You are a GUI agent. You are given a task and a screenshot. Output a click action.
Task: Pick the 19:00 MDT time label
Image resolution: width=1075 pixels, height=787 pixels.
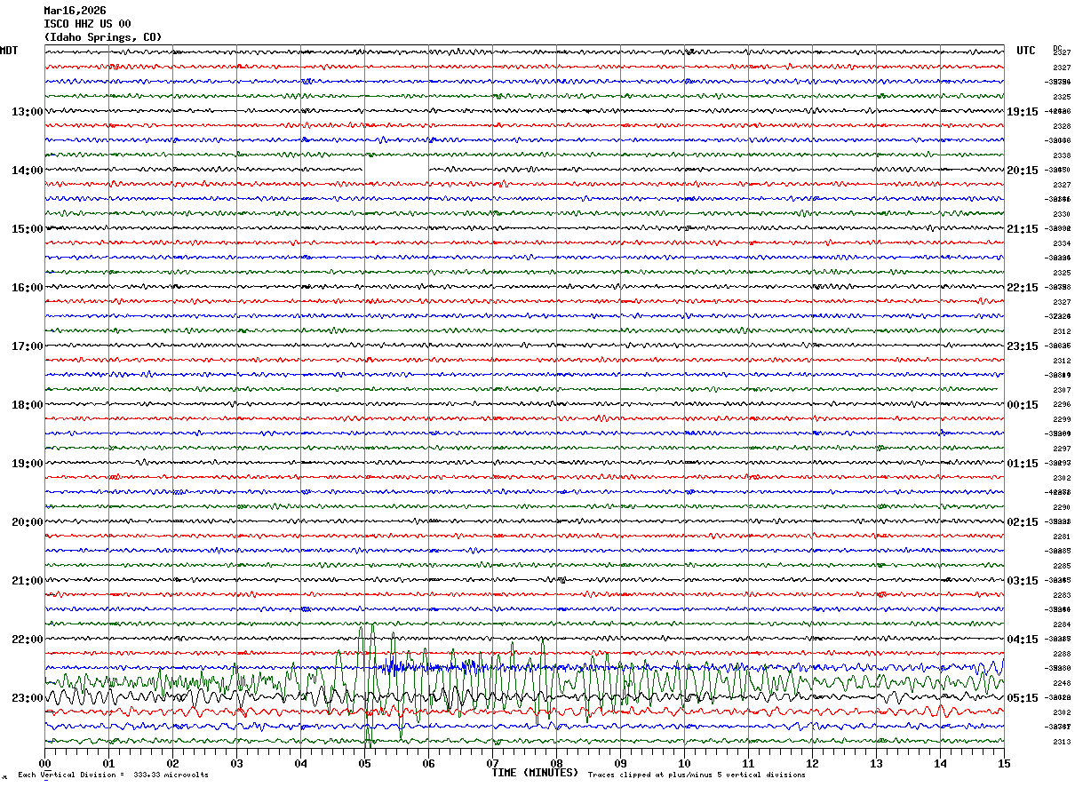pos(28,464)
